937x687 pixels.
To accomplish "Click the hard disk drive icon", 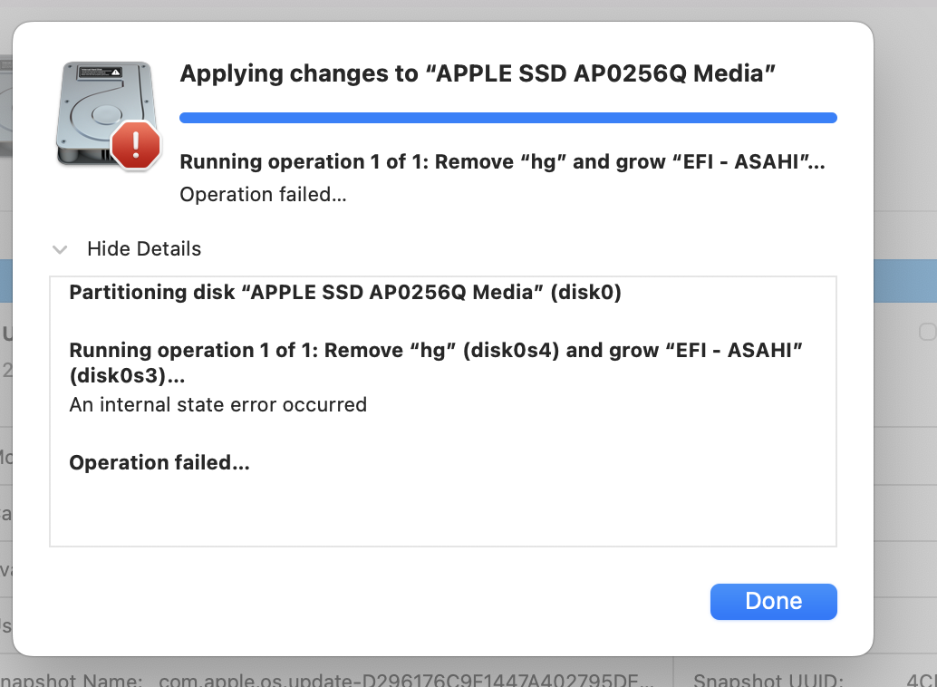I will [x=100, y=107].
